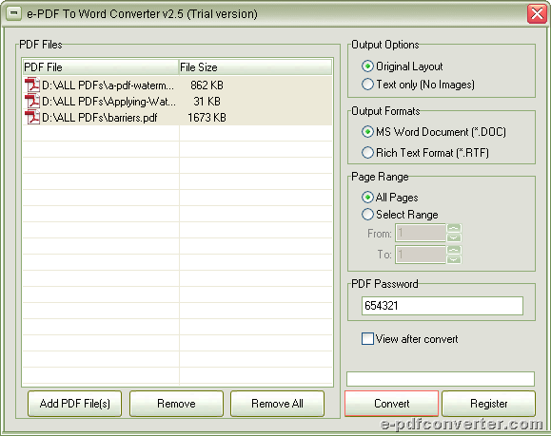This screenshot has height=436, width=551.
Task: Sort list by File Size column header
Action: [x=255, y=67]
